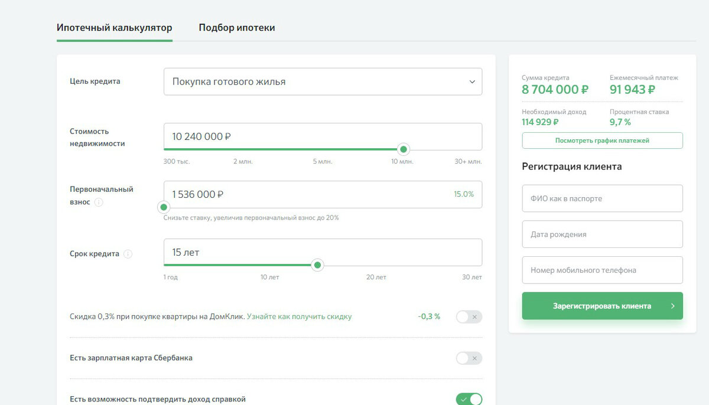The image size is (709, 405).
Task: Click the Срок кредита slider handle
Action: (317, 265)
